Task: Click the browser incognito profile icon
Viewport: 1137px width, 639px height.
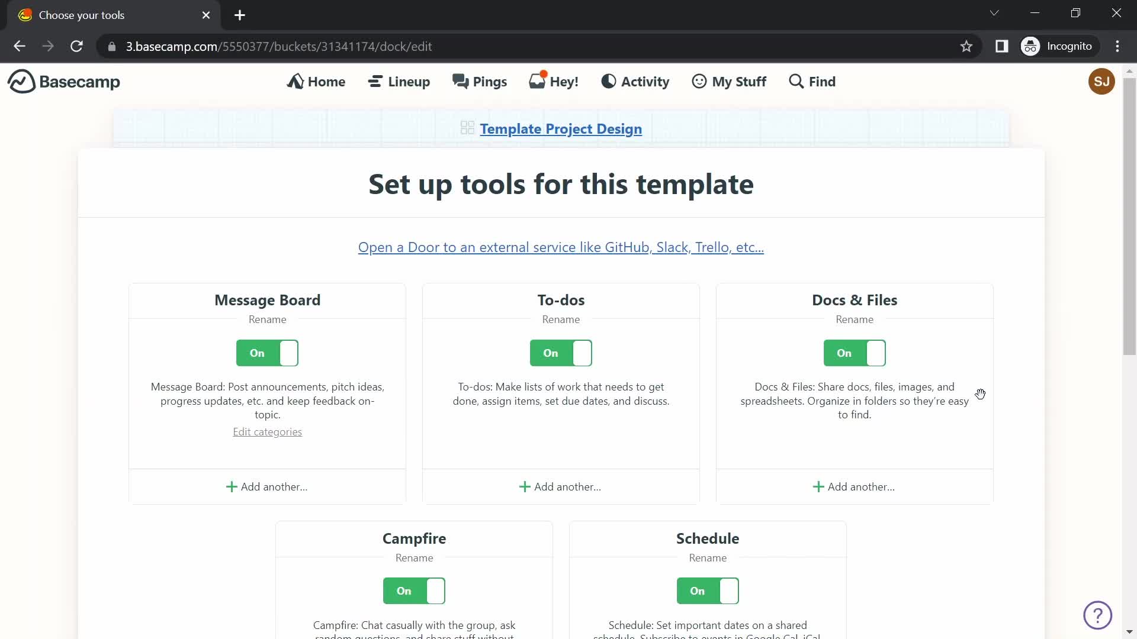Action: pos(1031,46)
